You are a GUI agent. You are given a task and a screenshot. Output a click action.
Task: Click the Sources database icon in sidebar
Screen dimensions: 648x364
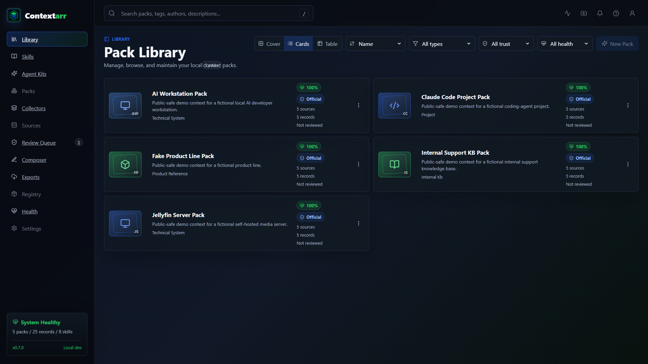point(14,125)
